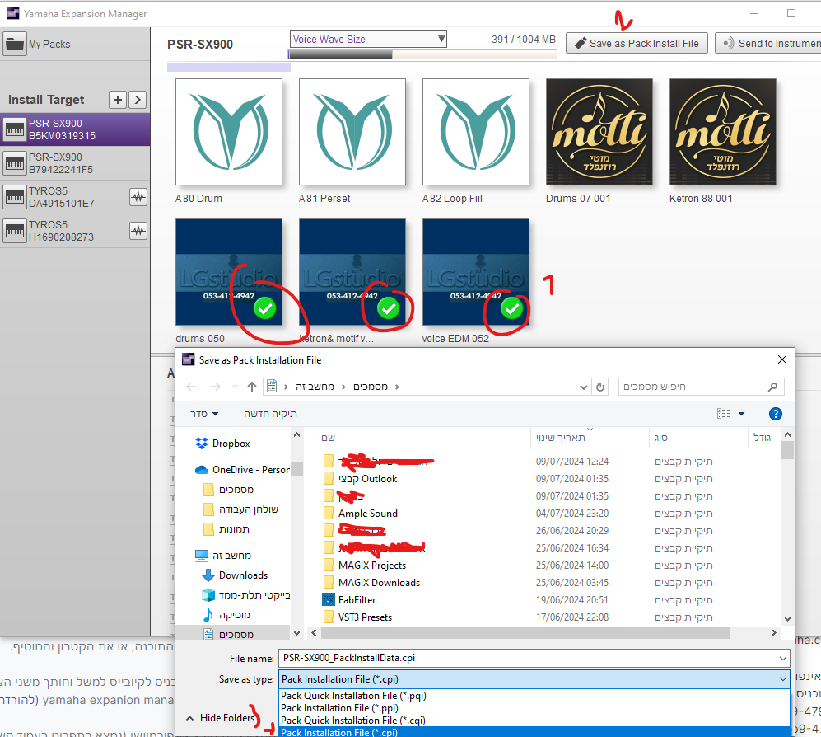
Task: Select the MAGIX Projects folder
Action: 371,566
